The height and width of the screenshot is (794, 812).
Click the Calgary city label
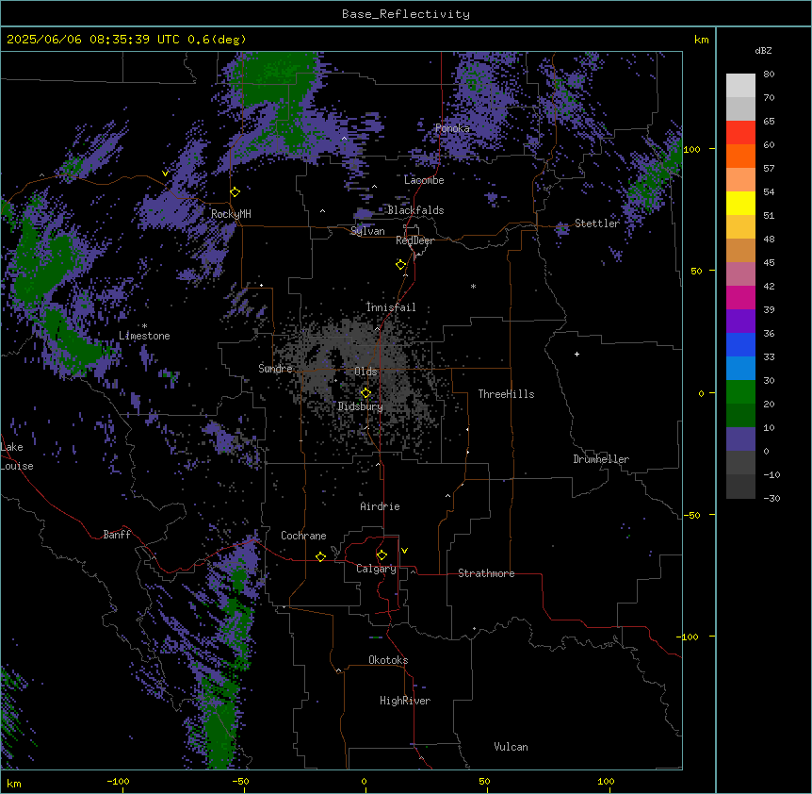377,569
